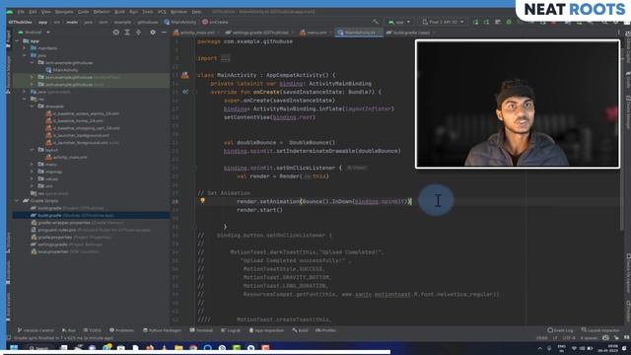631x355 pixels.
Task: Collapse the app module tree node
Action: point(17,41)
